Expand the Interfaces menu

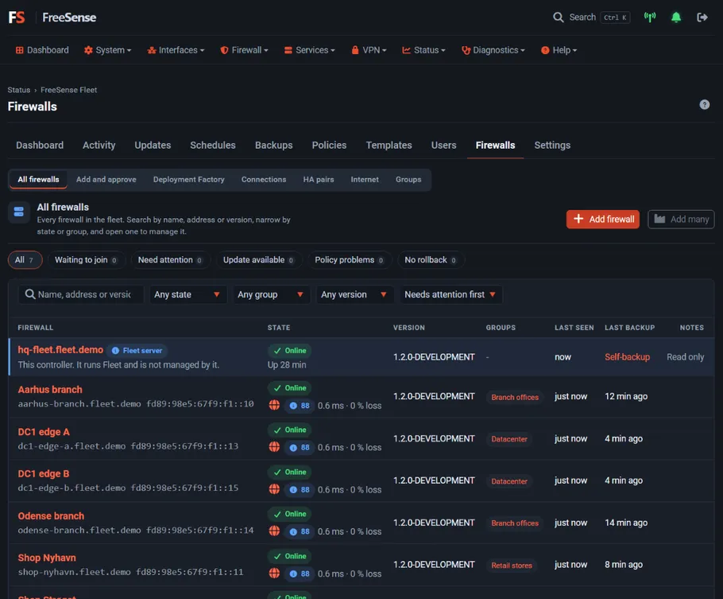(176, 50)
